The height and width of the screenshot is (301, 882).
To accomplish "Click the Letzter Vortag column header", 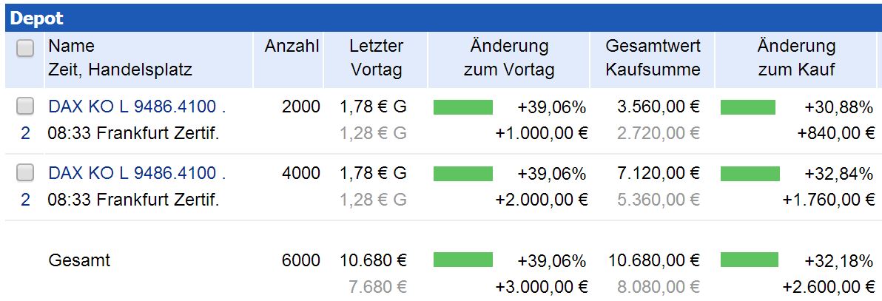I will tap(376, 58).
